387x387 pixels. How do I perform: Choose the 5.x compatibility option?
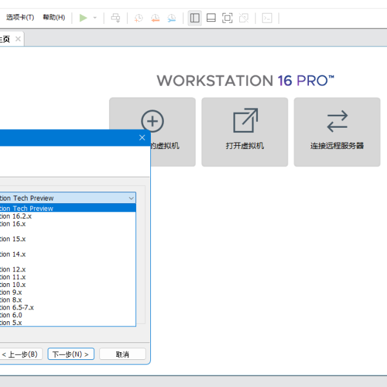coord(68,322)
